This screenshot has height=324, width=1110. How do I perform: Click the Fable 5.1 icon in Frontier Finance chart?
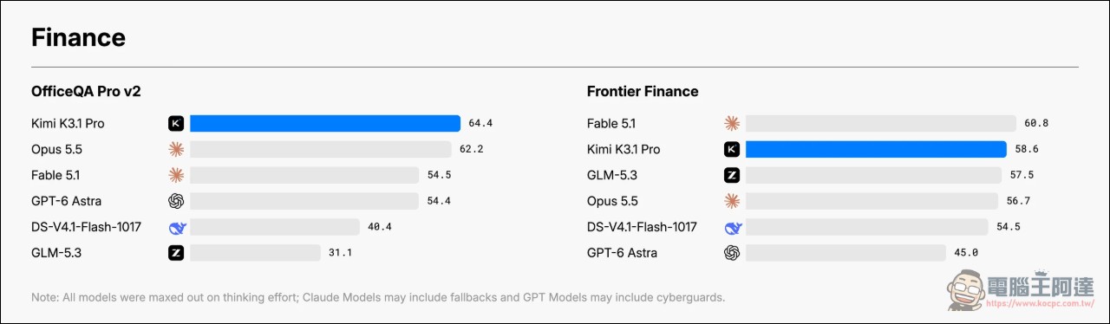tap(732, 124)
